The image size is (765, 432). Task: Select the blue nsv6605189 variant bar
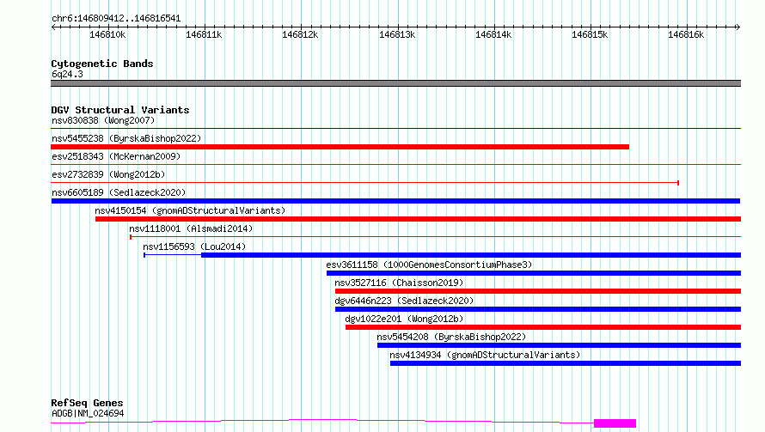395,201
